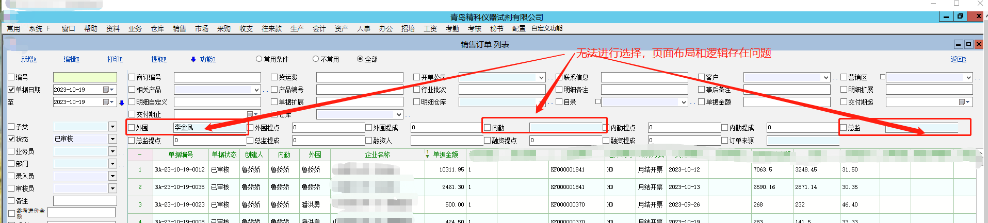Open calendar picker in the 至 end-date field
The height and width of the screenshot is (223, 988).
tap(106, 102)
